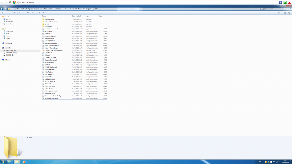Select the SWAT Callouts.dll file
Image resolution: width=292 pixels, height=164 pixels.
[50, 82]
